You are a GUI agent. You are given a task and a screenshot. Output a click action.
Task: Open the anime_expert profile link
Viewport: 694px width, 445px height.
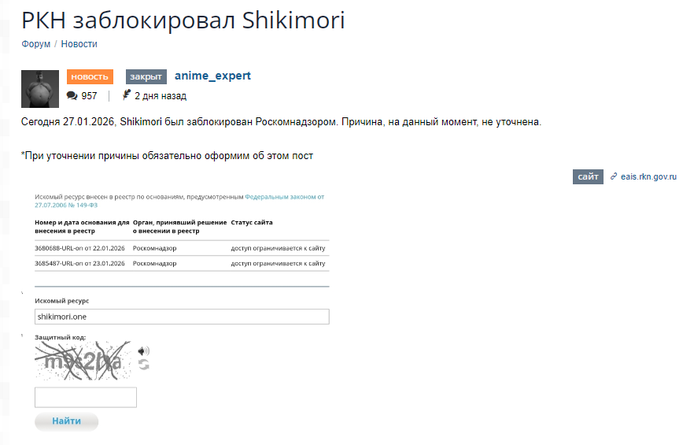point(212,76)
